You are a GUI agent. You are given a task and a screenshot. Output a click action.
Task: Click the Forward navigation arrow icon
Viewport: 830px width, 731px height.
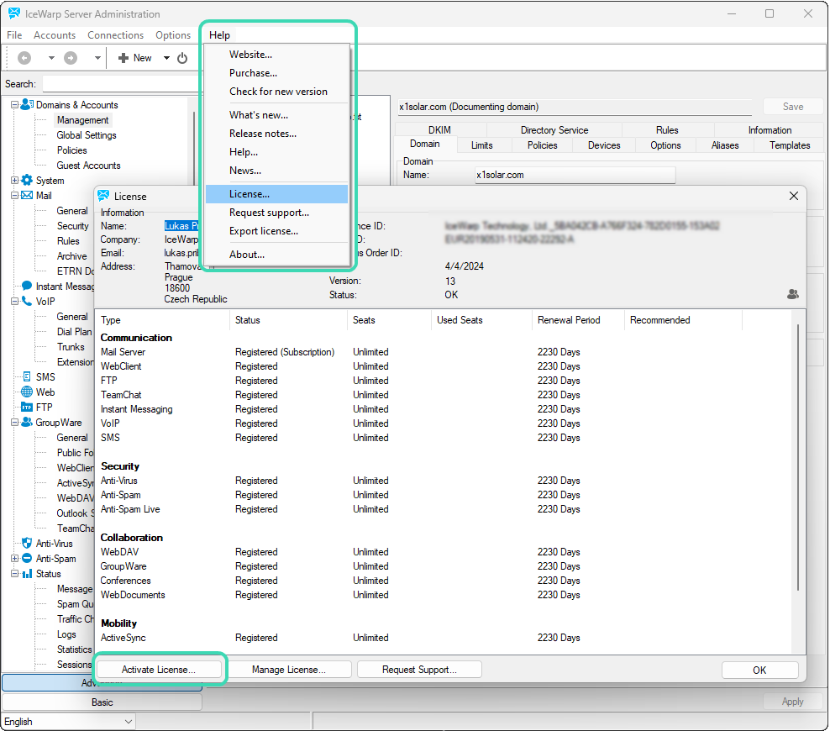tap(71, 58)
